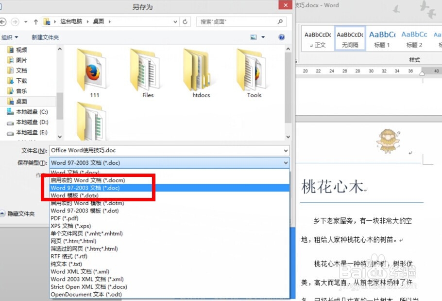The width and height of the screenshot is (442, 301).
Task: Click the search magnifier icon
Action: tap(280, 21)
